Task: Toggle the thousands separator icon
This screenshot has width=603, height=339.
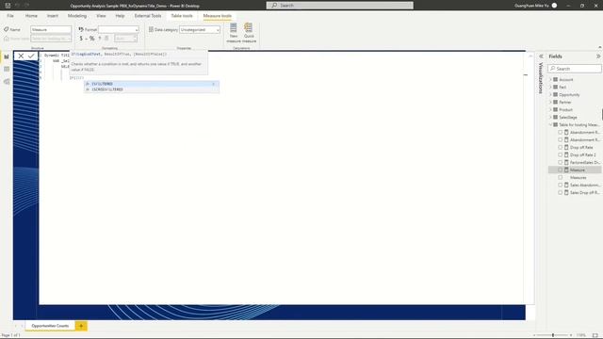Action: (100, 39)
